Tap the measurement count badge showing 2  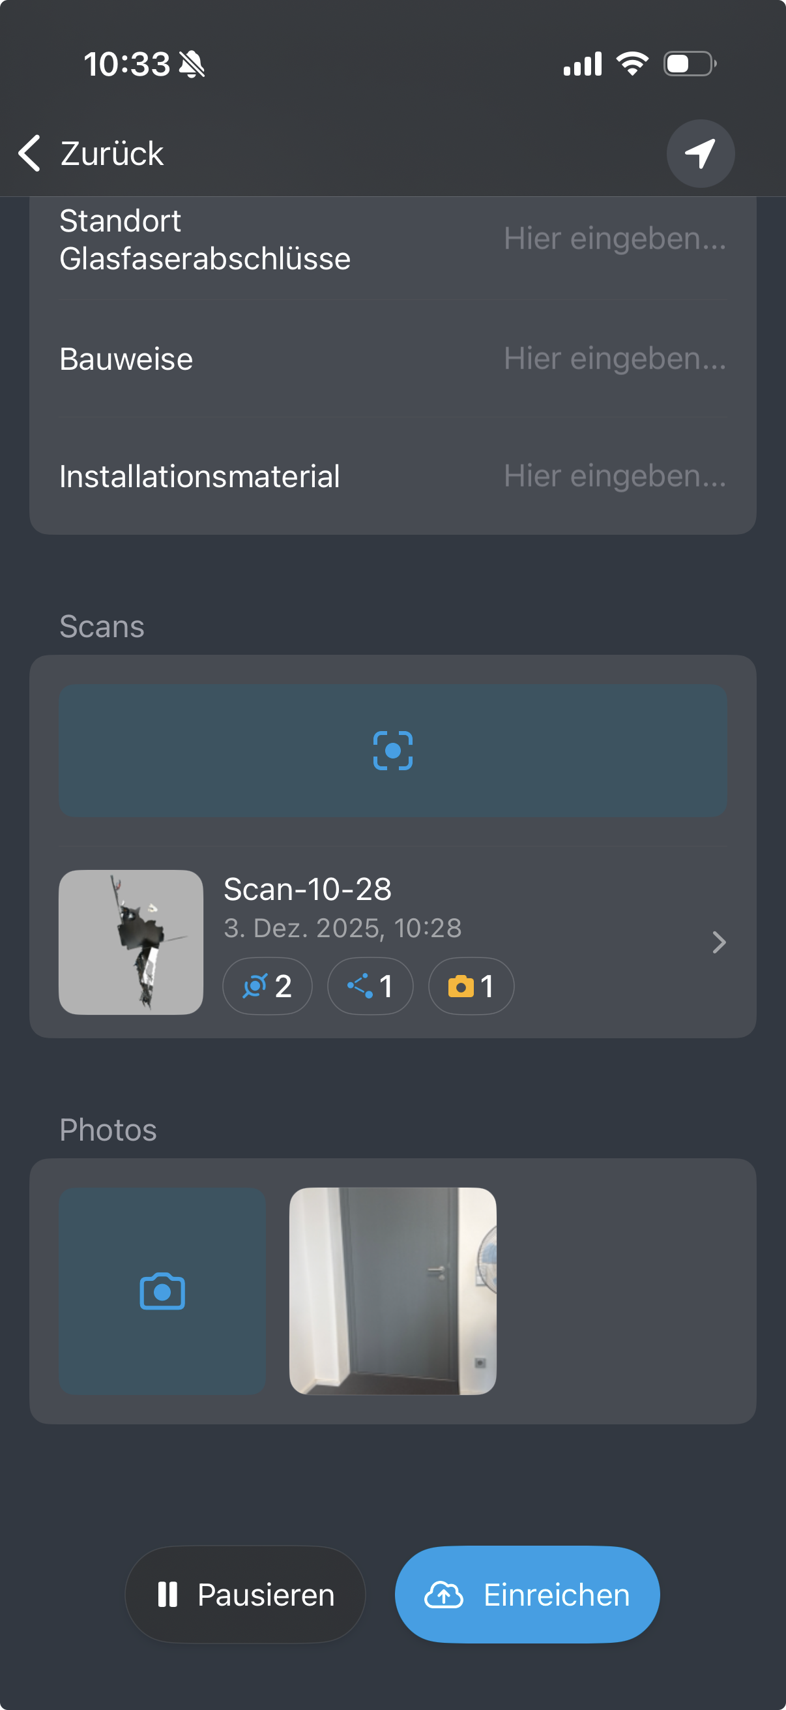tap(267, 986)
